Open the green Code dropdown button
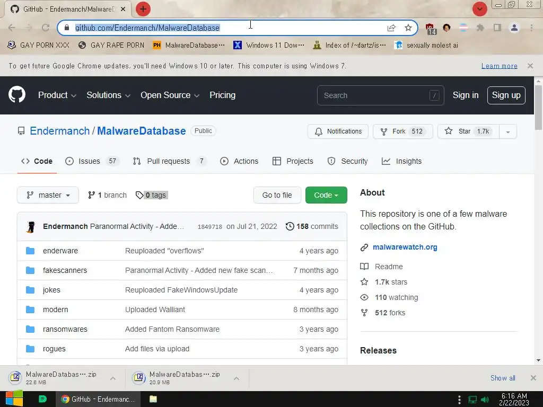The width and height of the screenshot is (543, 407). point(326,195)
